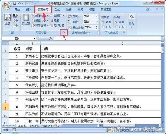The width and height of the screenshot is (166, 134).
Task: Select cell containing 哀而不伤
Action: point(33,56)
